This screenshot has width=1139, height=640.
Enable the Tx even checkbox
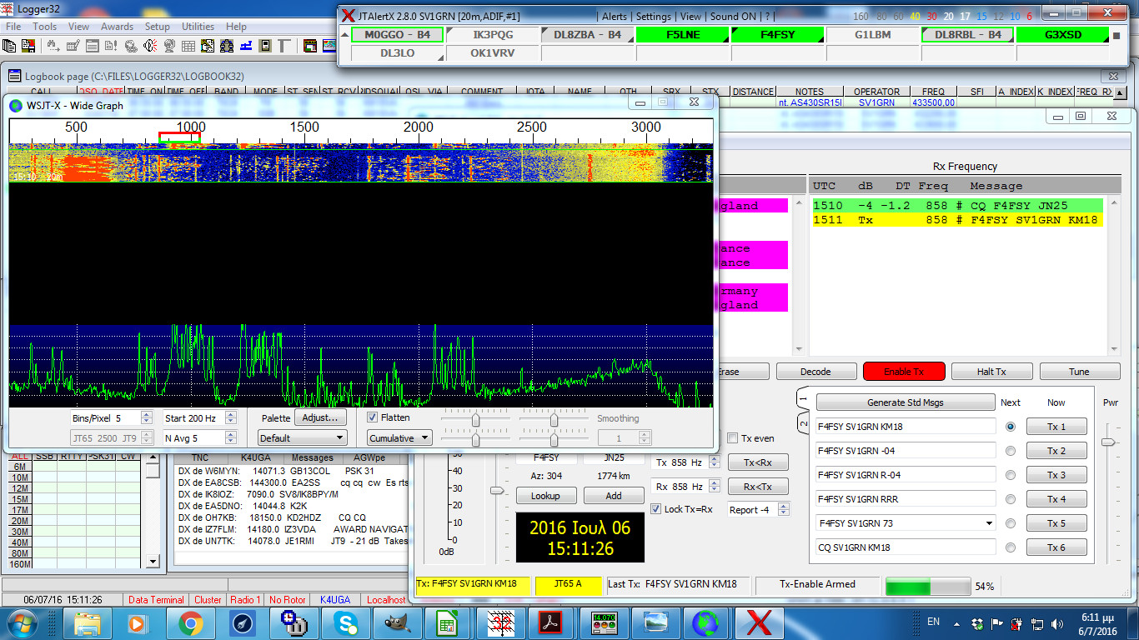(x=732, y=438)
